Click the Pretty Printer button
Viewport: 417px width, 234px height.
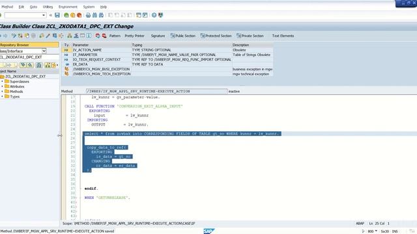[x=135, y=36]
